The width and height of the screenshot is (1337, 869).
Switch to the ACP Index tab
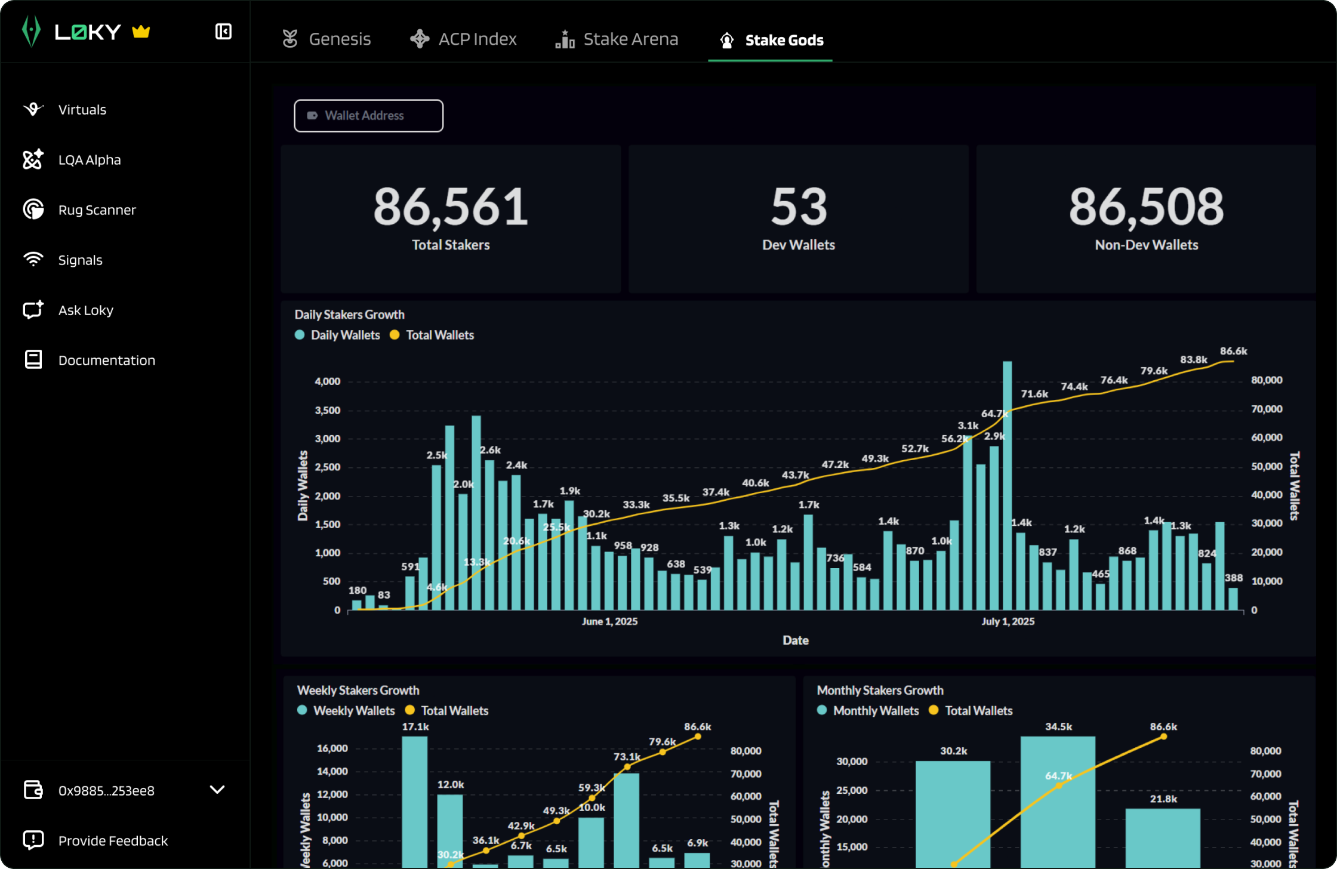(x=463, y=39)
